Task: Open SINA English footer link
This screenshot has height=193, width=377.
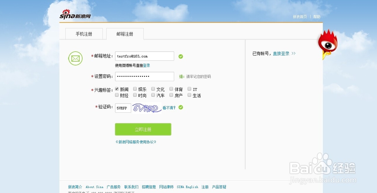Action: point(187,187)
